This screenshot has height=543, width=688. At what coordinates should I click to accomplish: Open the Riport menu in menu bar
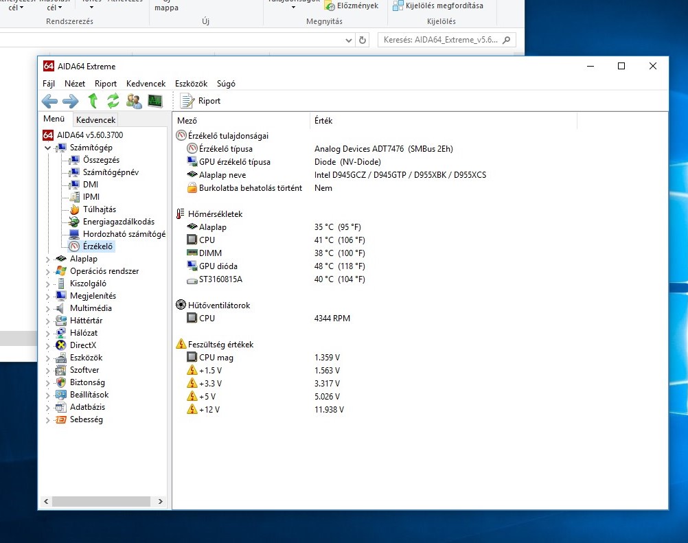(x=106, y=83)
